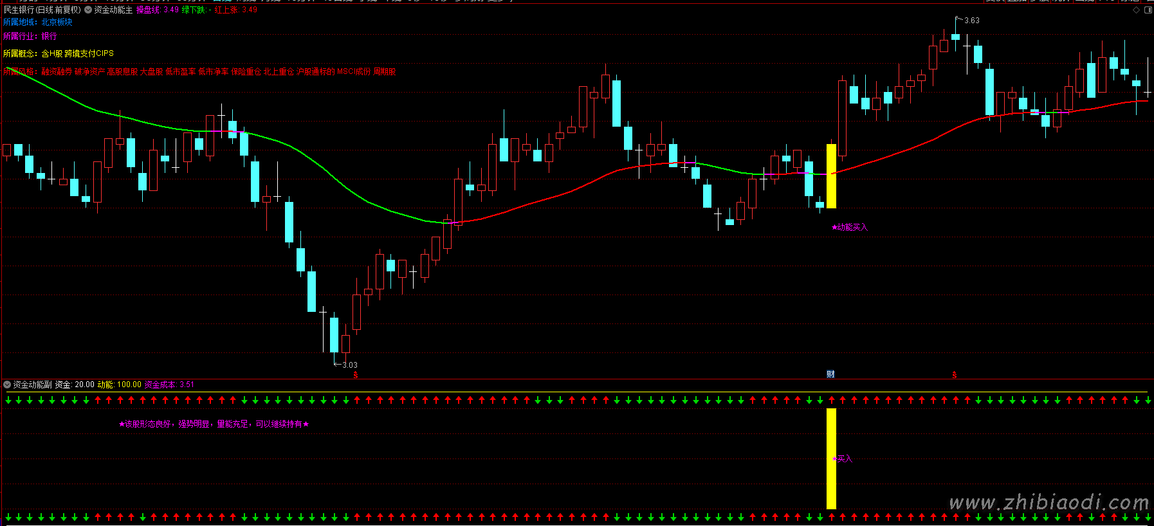
Task: Click the 所属地域: 北京板块 text
Action: click(38, 22)
